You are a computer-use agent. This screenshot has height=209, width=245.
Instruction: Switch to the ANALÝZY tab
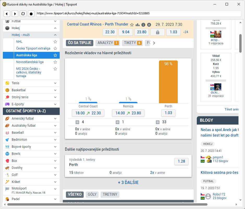coord(108,43)
